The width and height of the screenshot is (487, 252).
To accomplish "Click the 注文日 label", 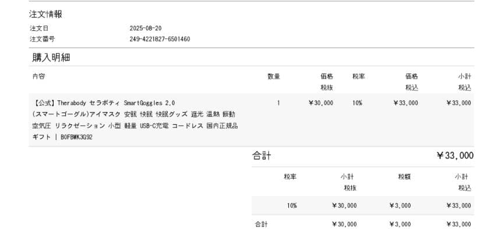I will tap(38, 28).
